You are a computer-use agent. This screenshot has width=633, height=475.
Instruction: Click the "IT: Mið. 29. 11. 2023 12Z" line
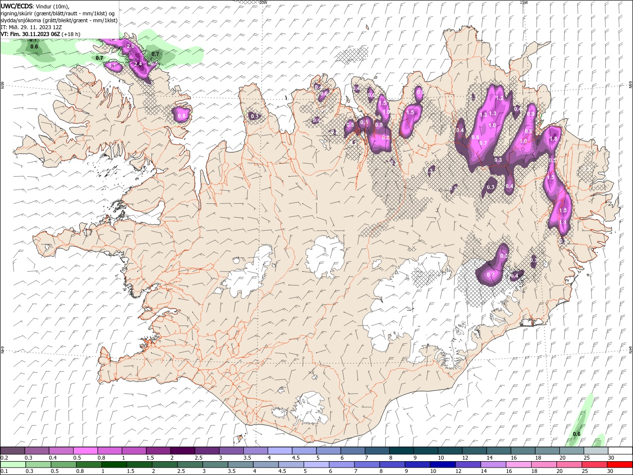pyautogui.click(x=31, y=27)
